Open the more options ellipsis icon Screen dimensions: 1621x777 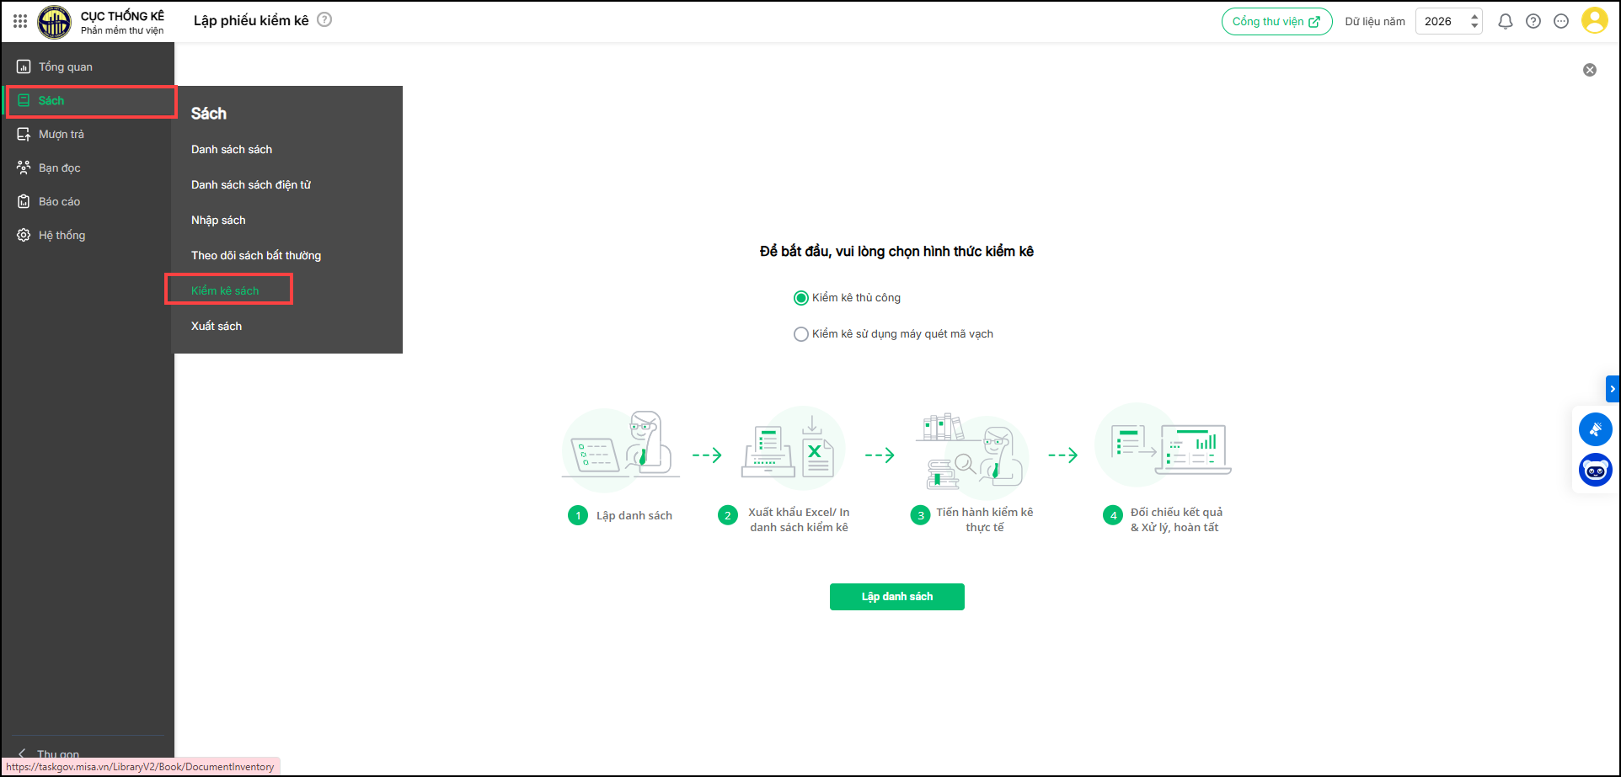tap(1561, 21)
